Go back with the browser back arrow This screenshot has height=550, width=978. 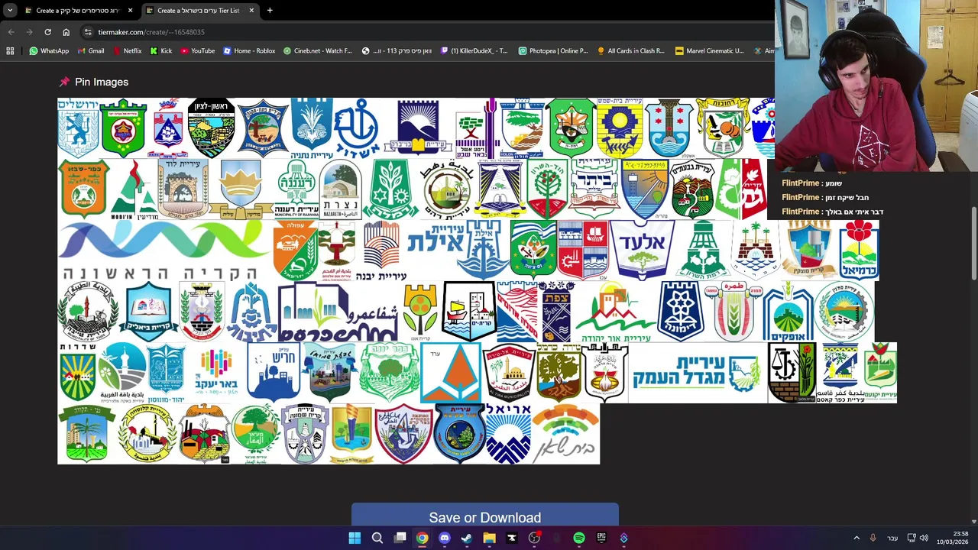click(x=11, y=32)
